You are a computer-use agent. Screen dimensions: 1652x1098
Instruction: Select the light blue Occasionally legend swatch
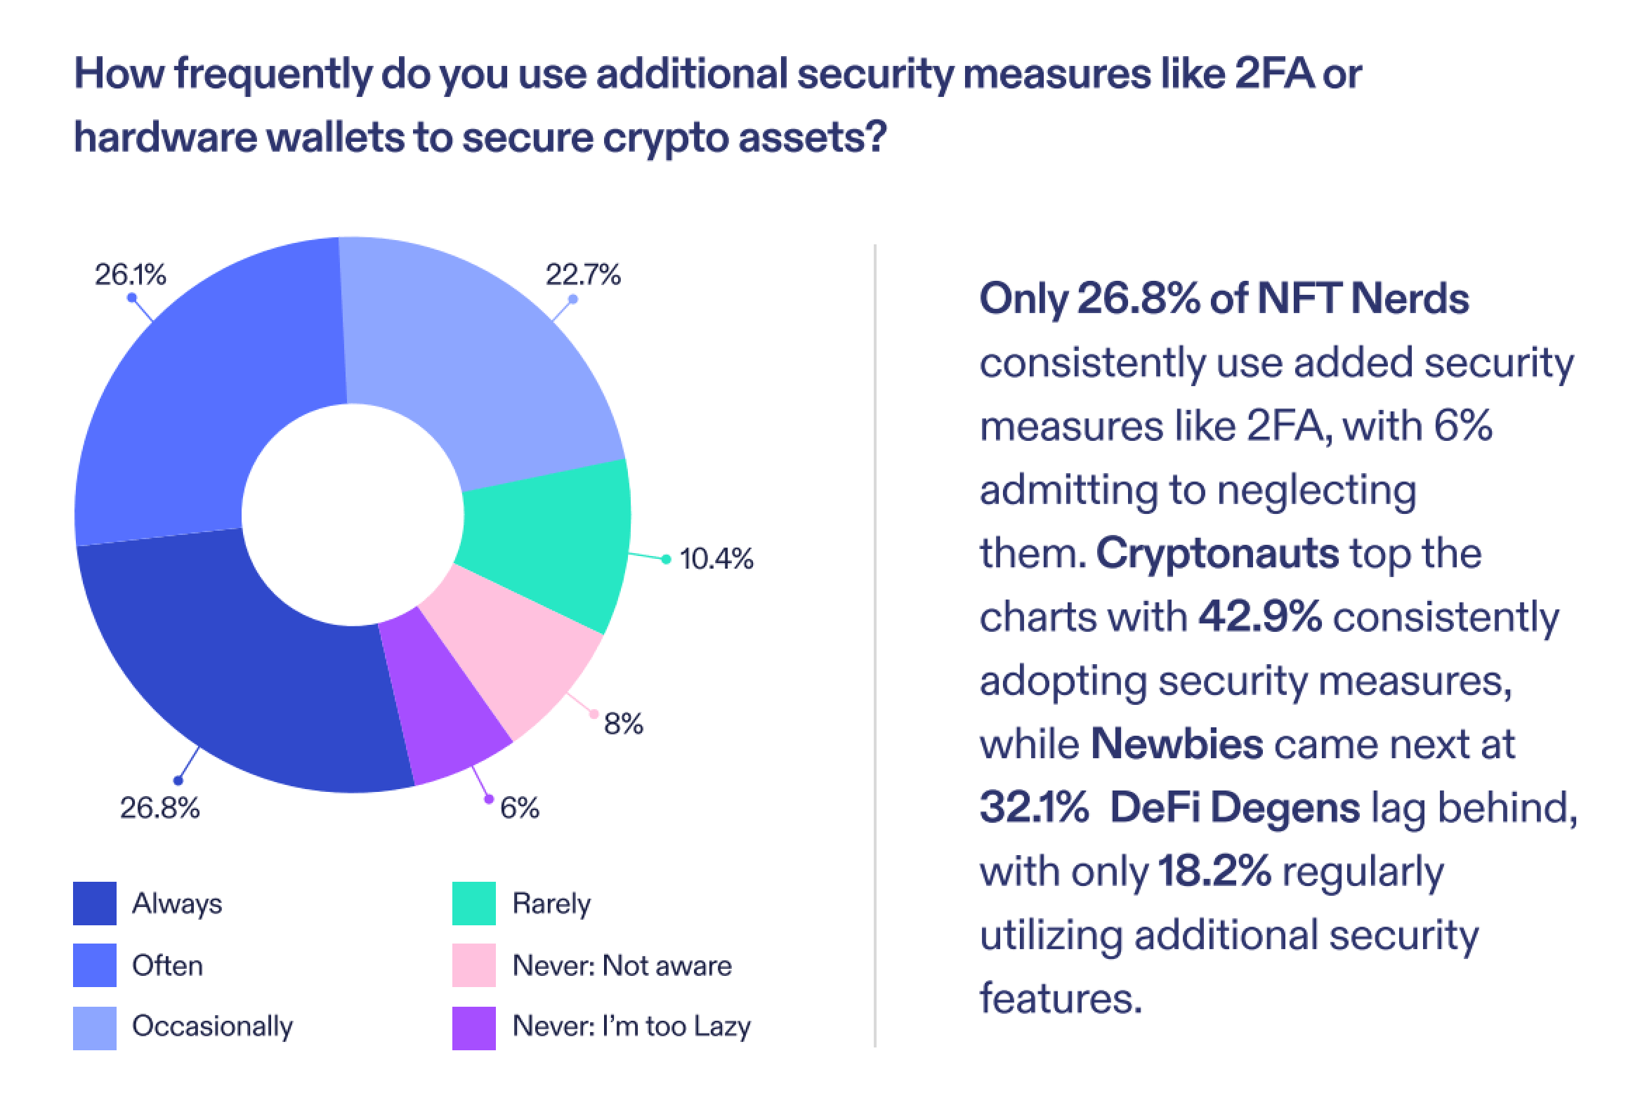click(94, 1028)
